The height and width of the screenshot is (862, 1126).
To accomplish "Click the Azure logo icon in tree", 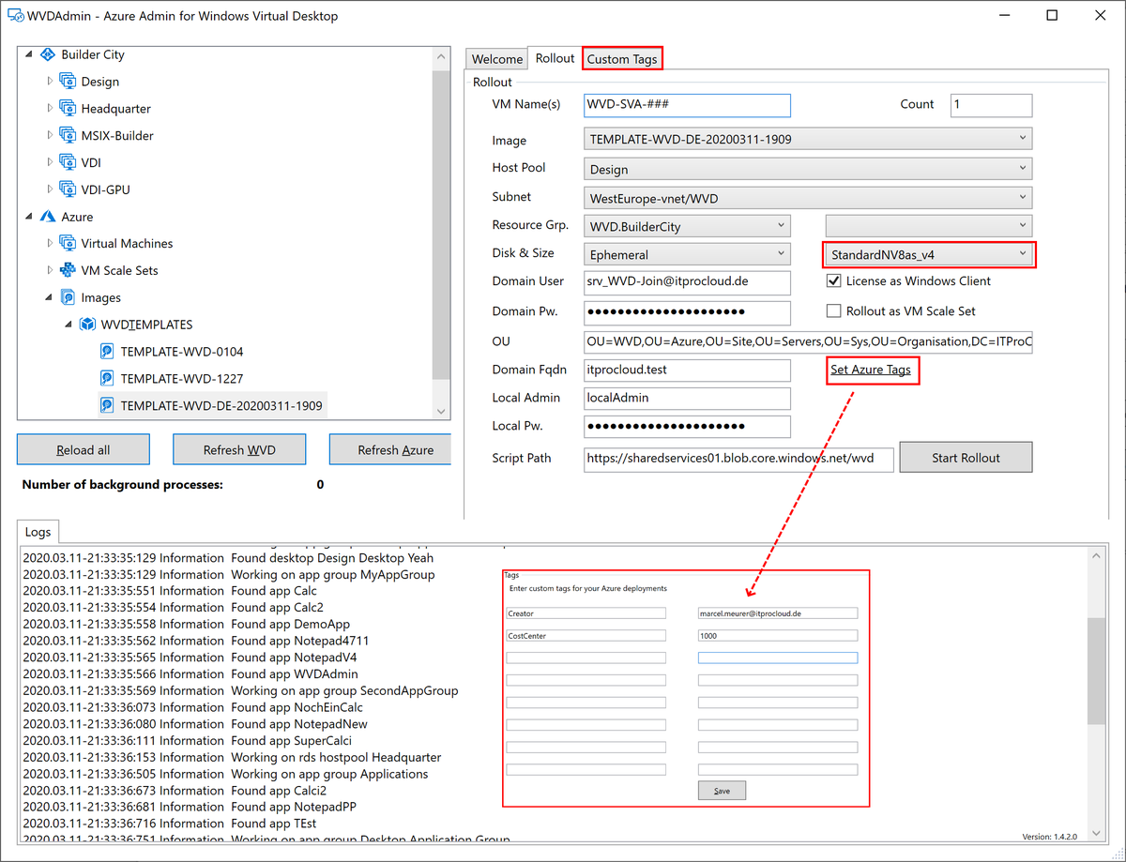I will pos(48,217).
